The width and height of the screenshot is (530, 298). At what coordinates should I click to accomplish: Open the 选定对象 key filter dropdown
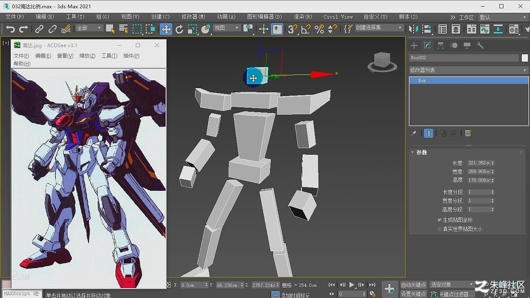point(451,285)
